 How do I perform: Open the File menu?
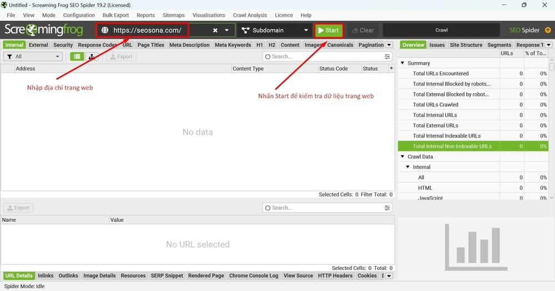point(11,15)
